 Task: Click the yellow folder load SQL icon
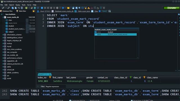click(68, 8)
